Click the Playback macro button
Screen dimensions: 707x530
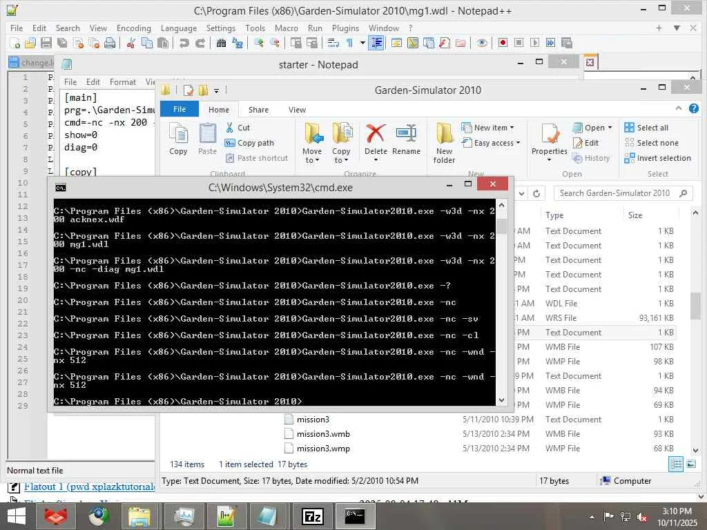point(535,43)
